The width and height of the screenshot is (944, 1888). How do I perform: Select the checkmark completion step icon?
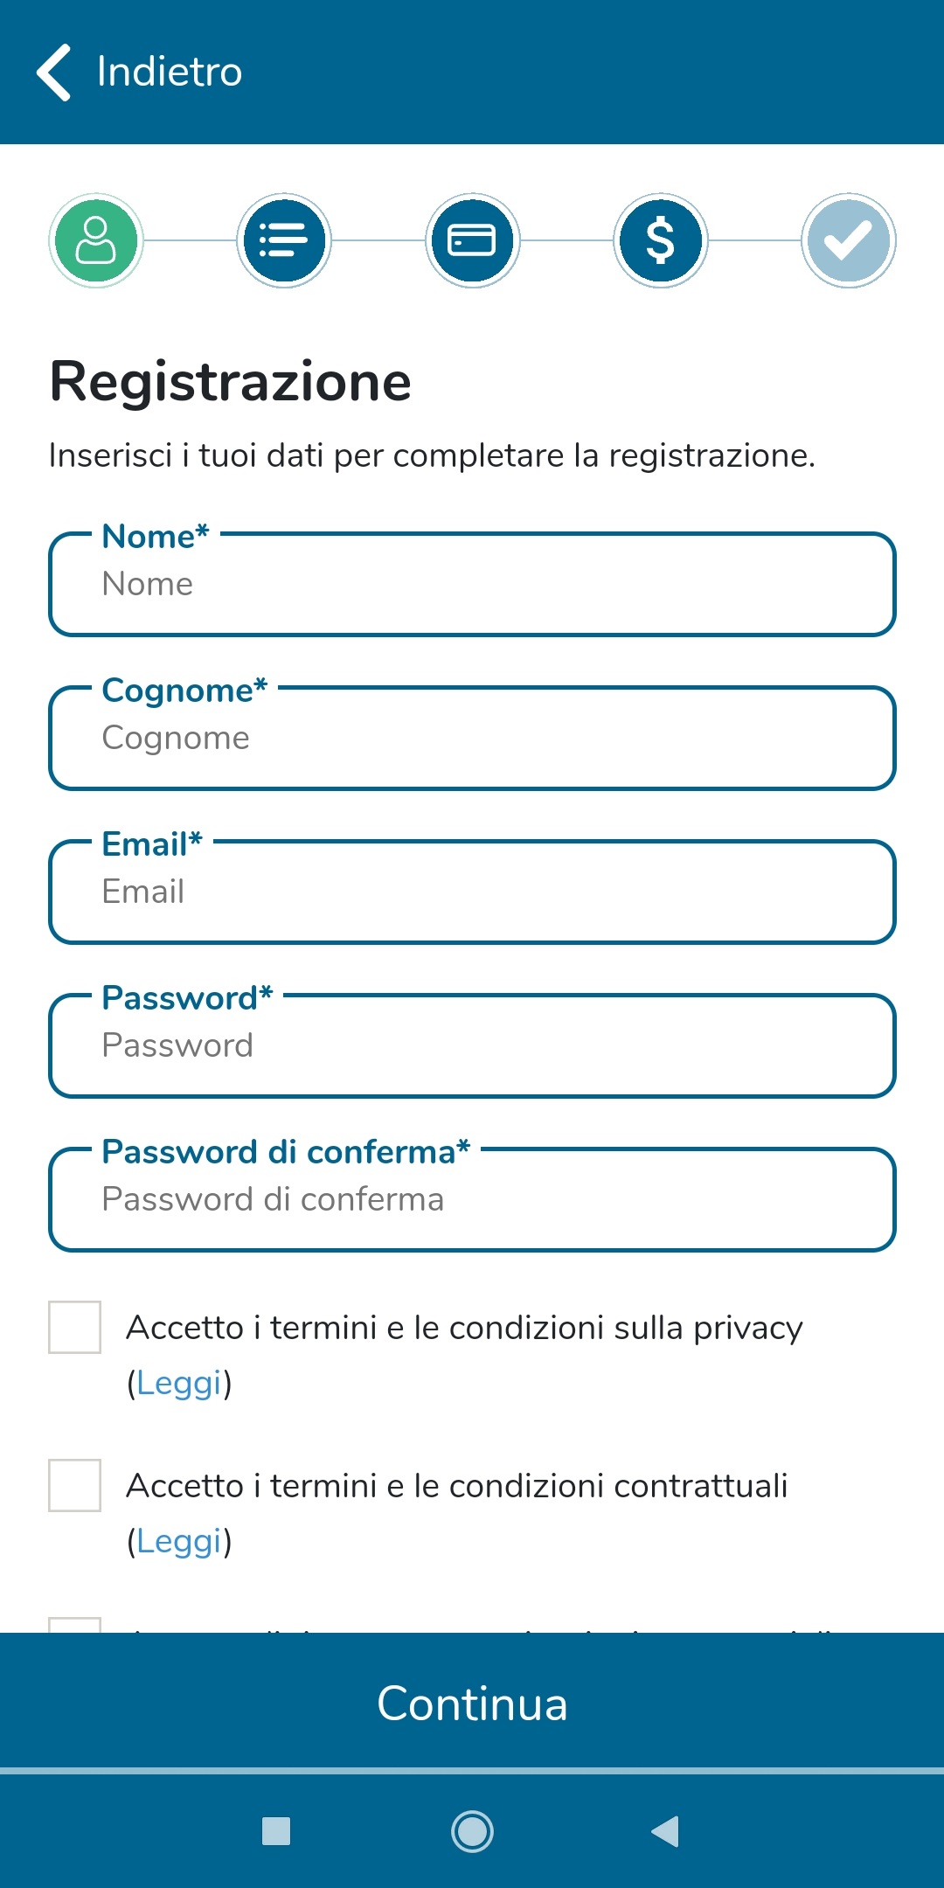pyautogui.click(x=849, y=240)
